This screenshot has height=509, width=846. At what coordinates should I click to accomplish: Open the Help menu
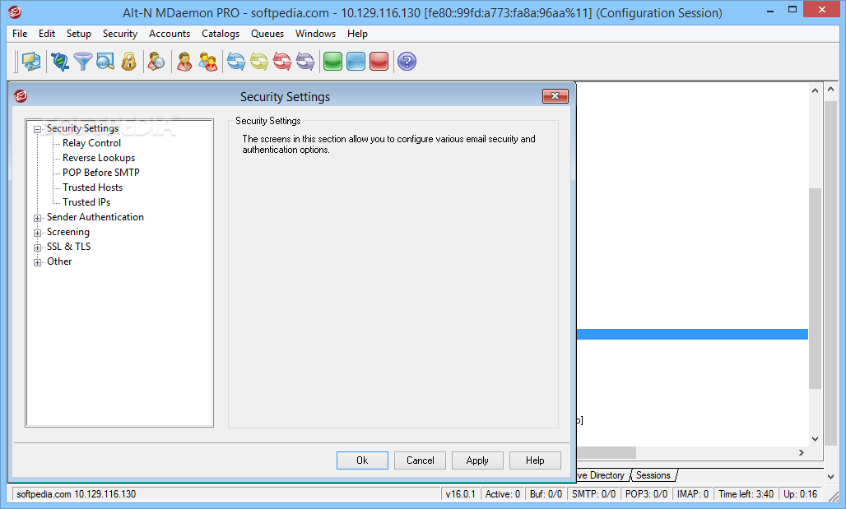(357, 34)
